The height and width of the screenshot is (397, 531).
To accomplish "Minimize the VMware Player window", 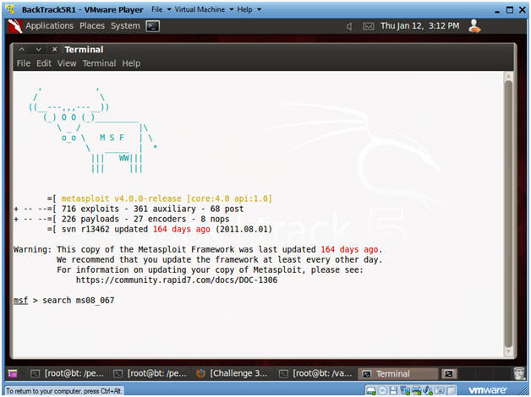I will [497, 10].
